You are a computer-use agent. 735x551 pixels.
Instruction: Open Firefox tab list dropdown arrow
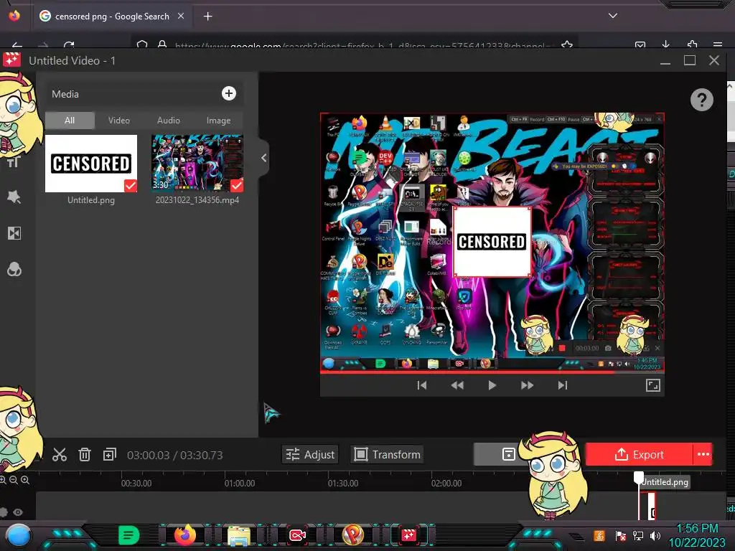[613, 16]
